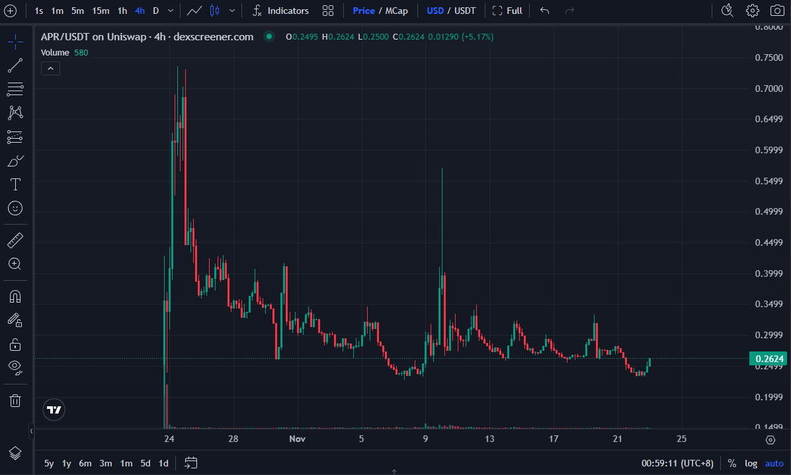The height and width of the screenshot is (475, 791).
Task: Toggle magnet mode for drawings
Action: 15,296
